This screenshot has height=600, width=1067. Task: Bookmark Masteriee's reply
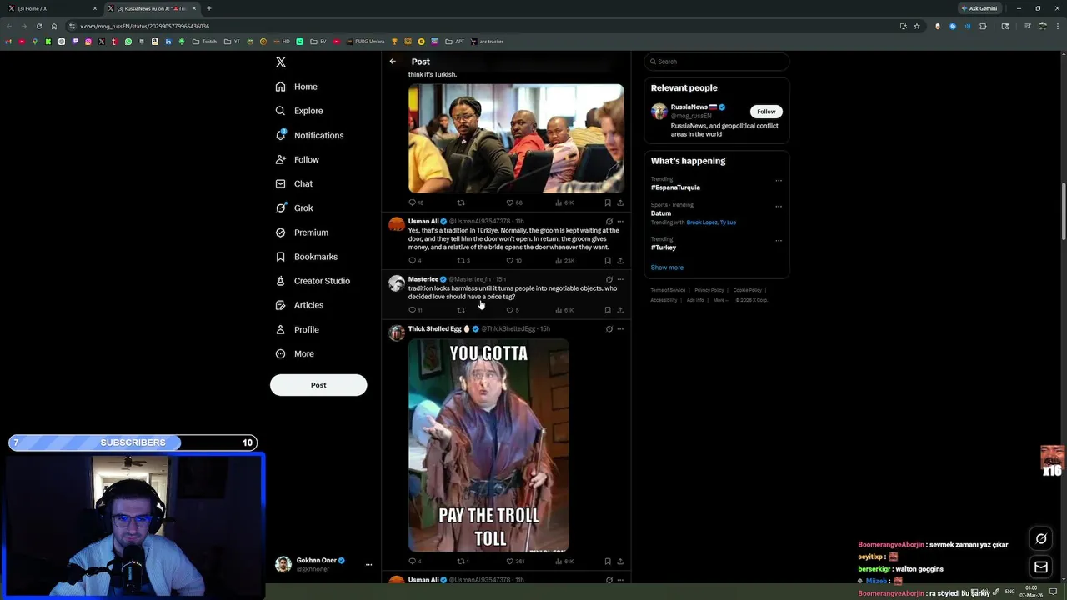click(x=608, y=310)
